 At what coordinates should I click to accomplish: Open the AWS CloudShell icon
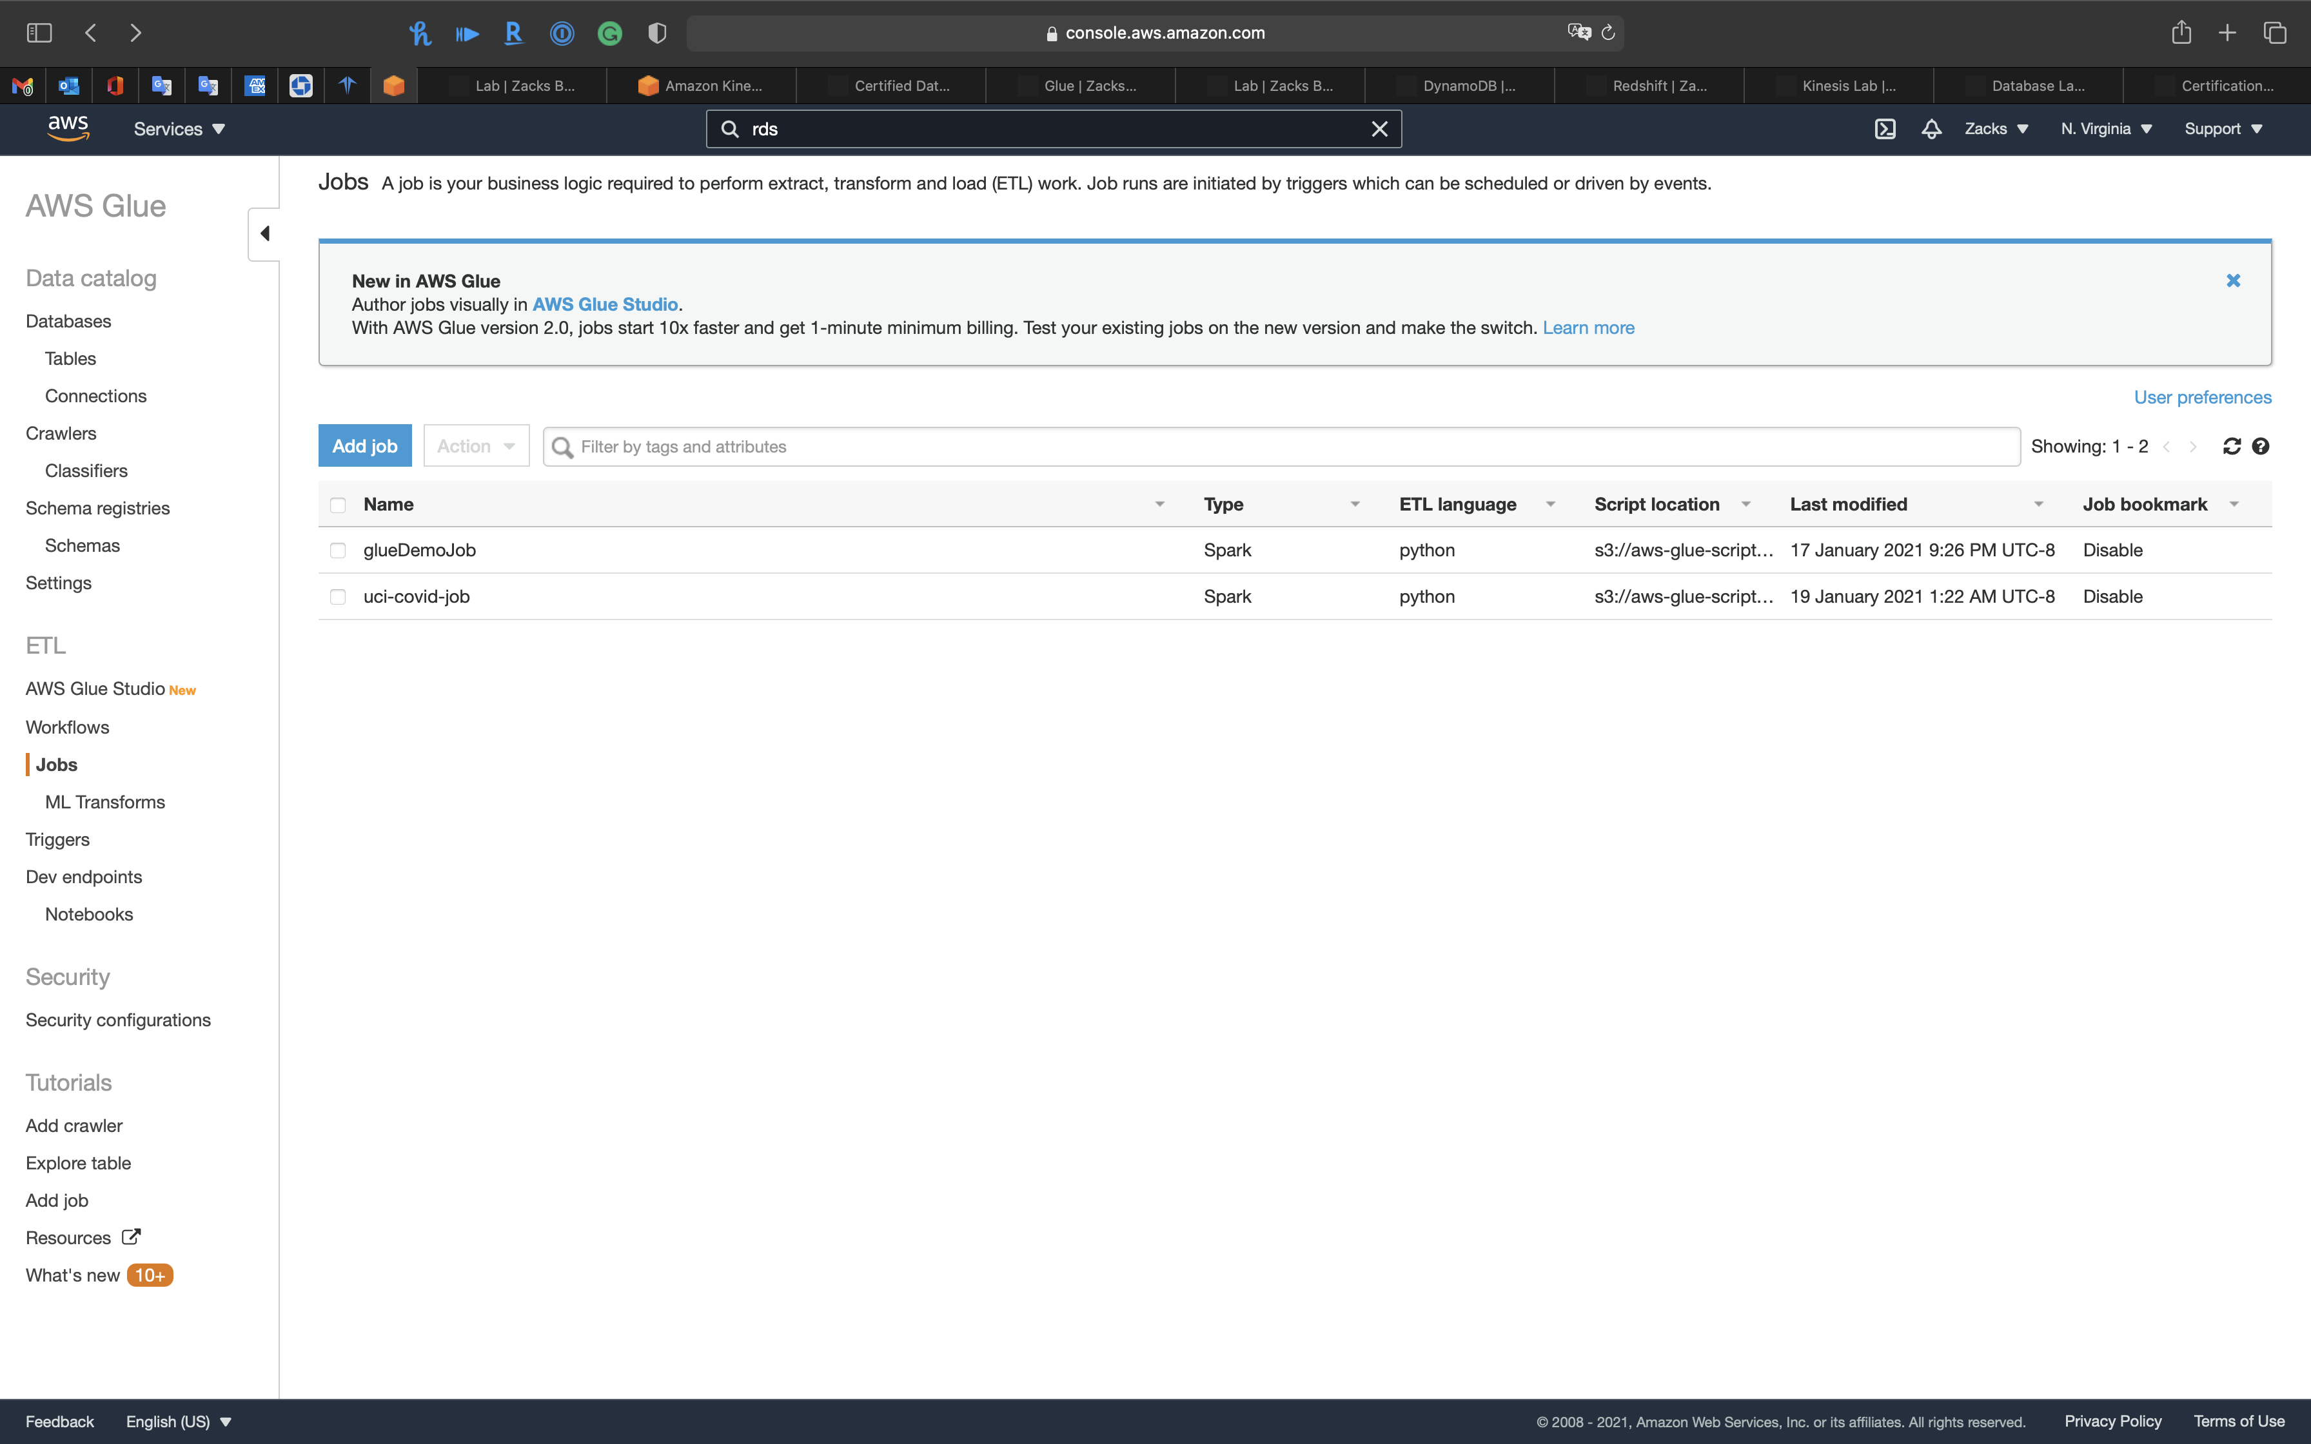click(1884, 129)
